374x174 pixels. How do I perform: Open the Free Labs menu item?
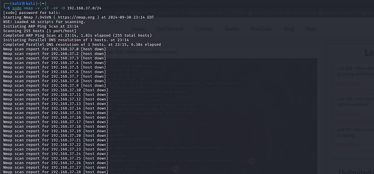[261, 29]
